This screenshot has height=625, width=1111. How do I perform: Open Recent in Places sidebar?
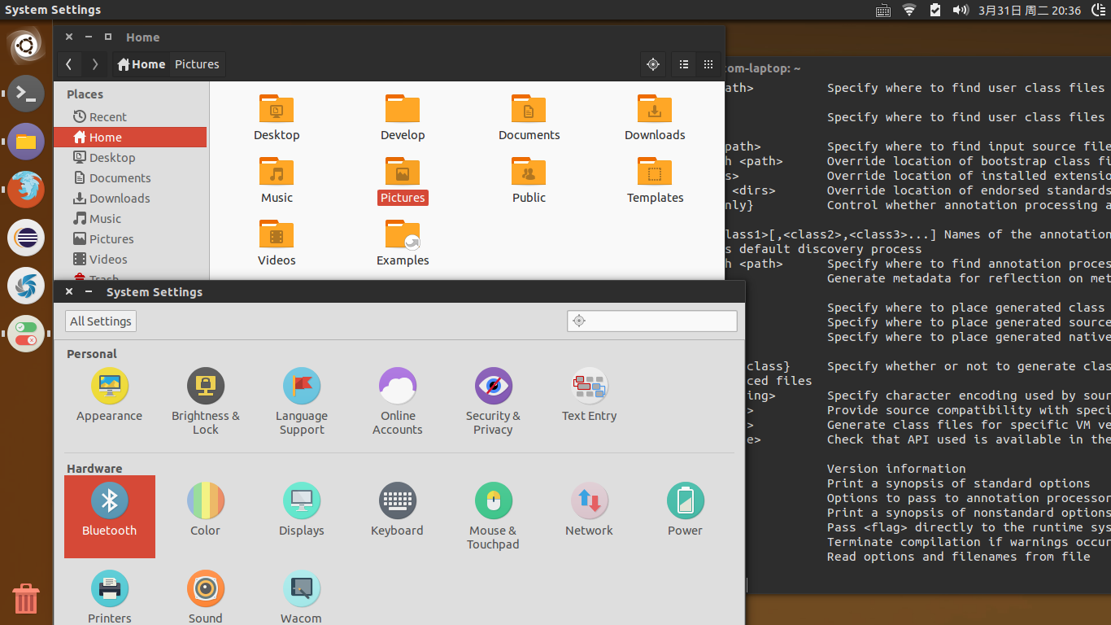click(x=130, y=116)
